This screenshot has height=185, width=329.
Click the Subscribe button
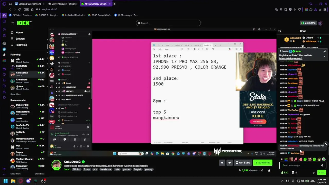coord(262,163)
